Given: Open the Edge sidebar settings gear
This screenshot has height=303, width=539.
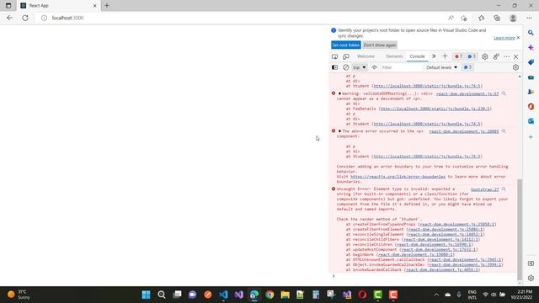Looking at the screenshot, I should (x=531, y=279).
